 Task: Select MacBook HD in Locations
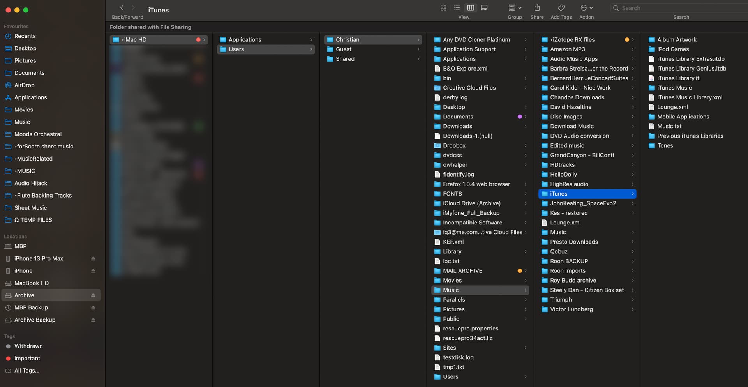31,283
